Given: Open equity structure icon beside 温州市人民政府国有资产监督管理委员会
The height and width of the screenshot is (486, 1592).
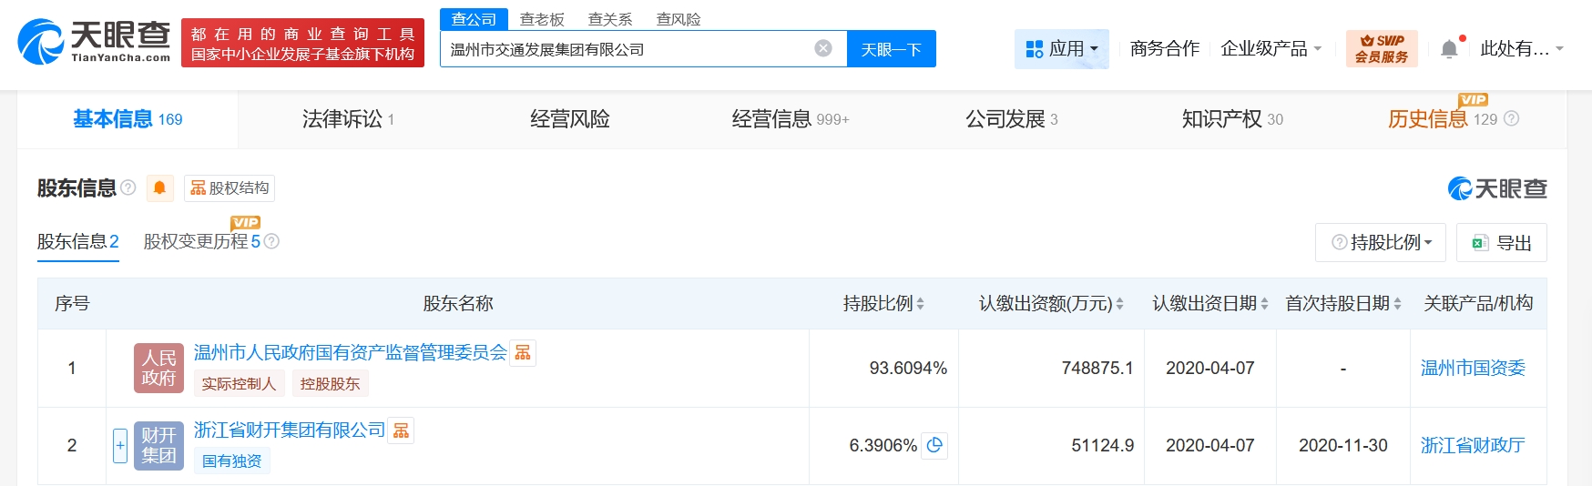Looking at the screenshot, I should pos(523,353).
